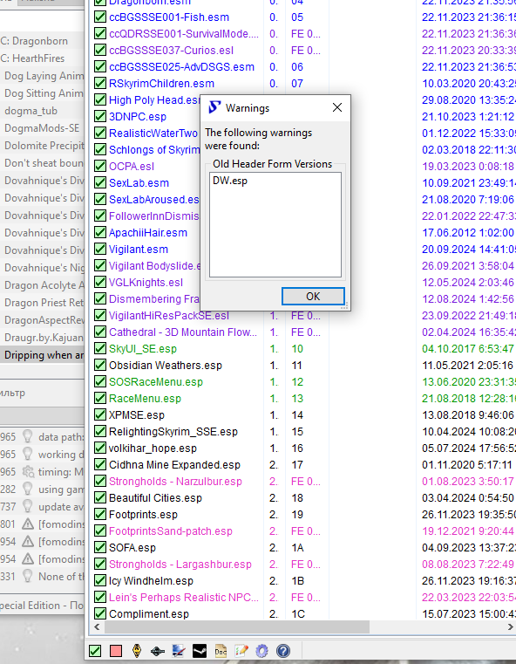Click the lightbulb icon beside 'None of th' log entry

(x=28, y=576)
